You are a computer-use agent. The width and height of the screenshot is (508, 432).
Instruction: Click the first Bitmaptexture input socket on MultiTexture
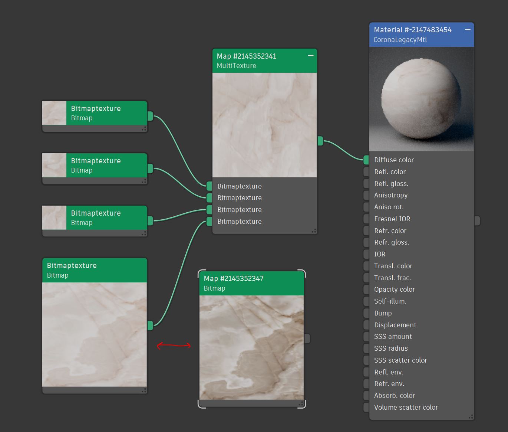click(209, 186)
